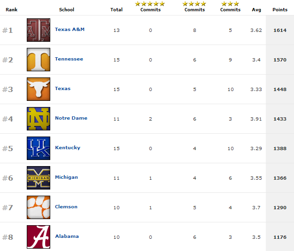Open the Kentucky team page link
294x251 pixels.
(x=68, y=148)
